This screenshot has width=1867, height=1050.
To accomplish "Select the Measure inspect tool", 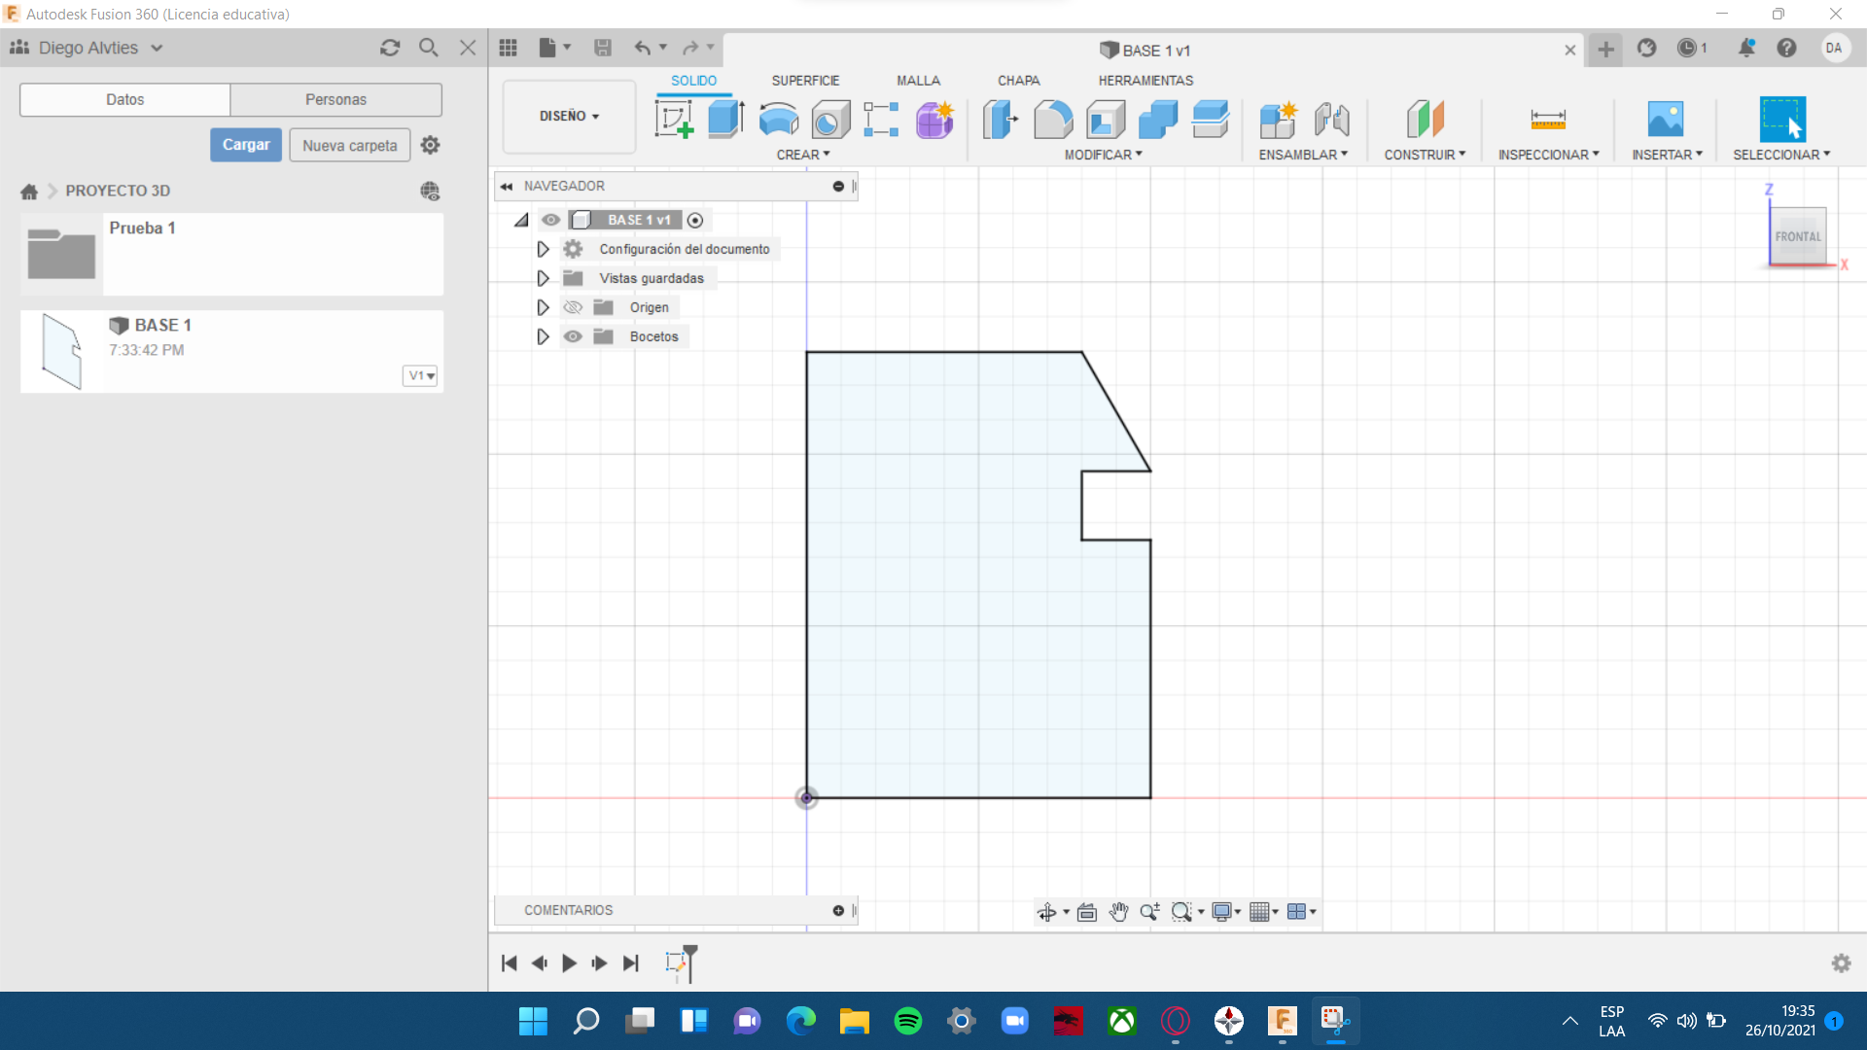I will click(1548, 120).
